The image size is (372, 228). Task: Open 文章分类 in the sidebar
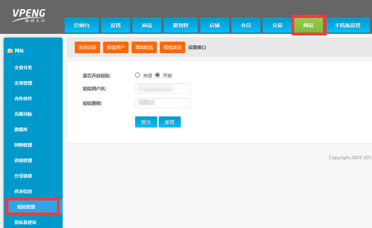point(23,67)
